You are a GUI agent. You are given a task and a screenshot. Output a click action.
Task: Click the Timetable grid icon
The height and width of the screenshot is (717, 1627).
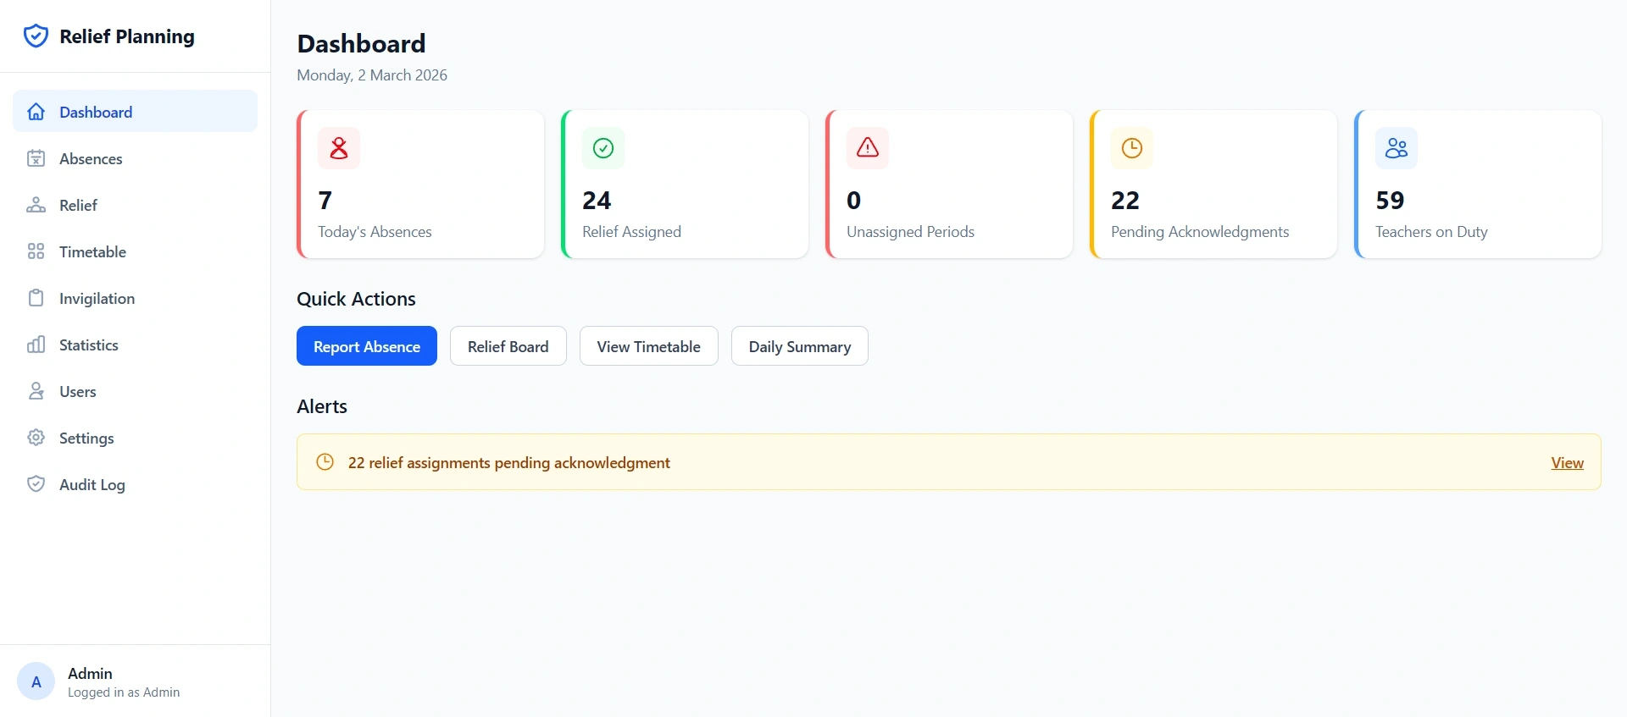(36, 251)
